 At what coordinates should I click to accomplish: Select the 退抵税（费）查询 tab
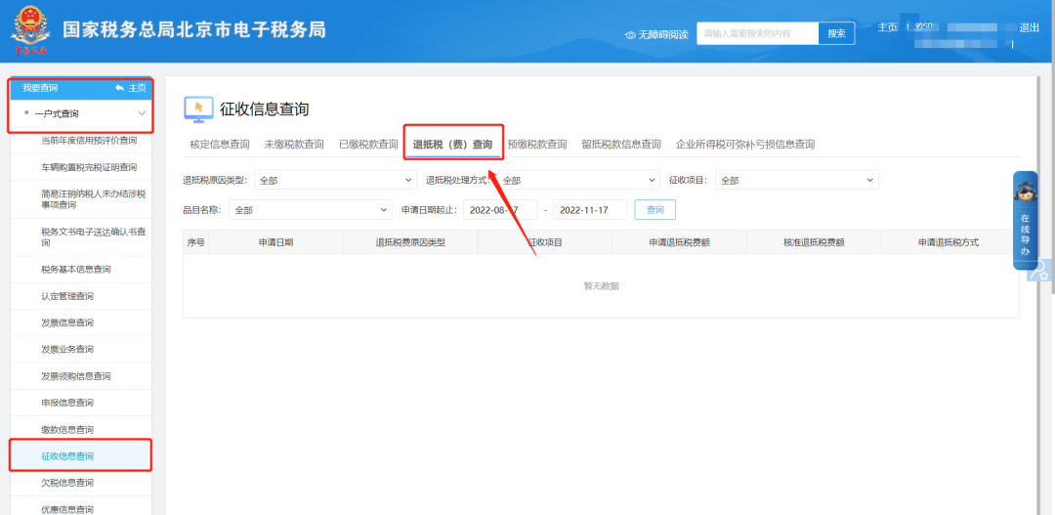[x=453, y=144]
